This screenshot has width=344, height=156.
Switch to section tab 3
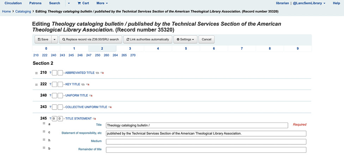[x=130, y=48]
